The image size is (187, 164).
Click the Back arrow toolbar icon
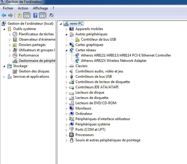tap(4, 15)
